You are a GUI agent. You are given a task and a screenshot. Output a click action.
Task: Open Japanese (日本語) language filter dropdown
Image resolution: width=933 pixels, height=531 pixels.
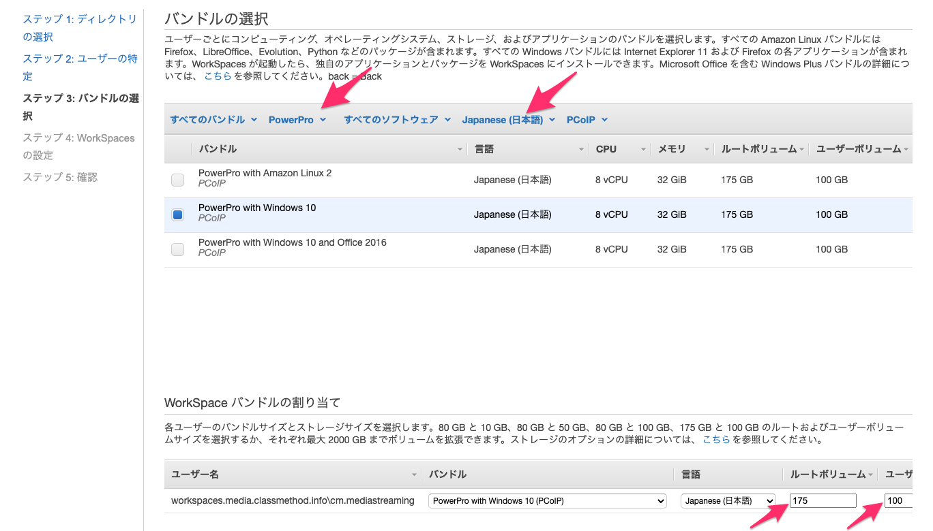click(509, 120)
